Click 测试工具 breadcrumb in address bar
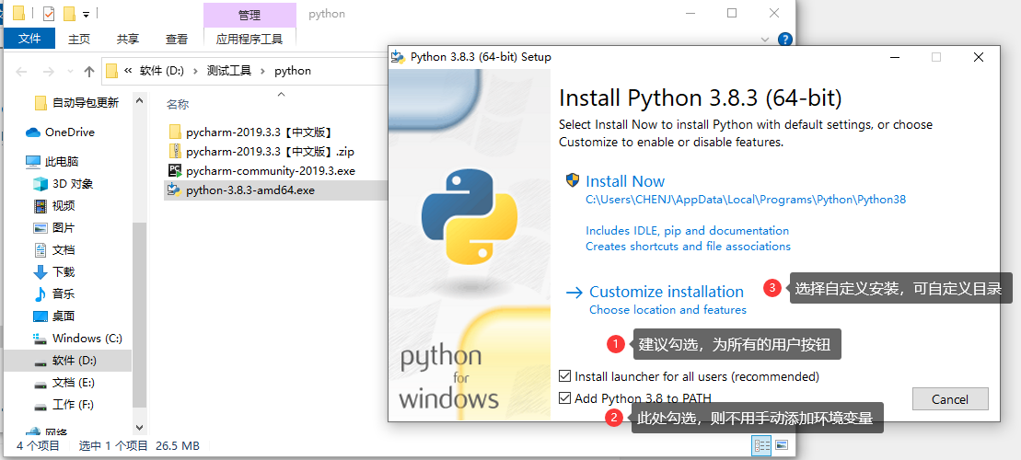The width and height of the screenshot is (1021, 460). pyautogui.click(x=228, y=71)
